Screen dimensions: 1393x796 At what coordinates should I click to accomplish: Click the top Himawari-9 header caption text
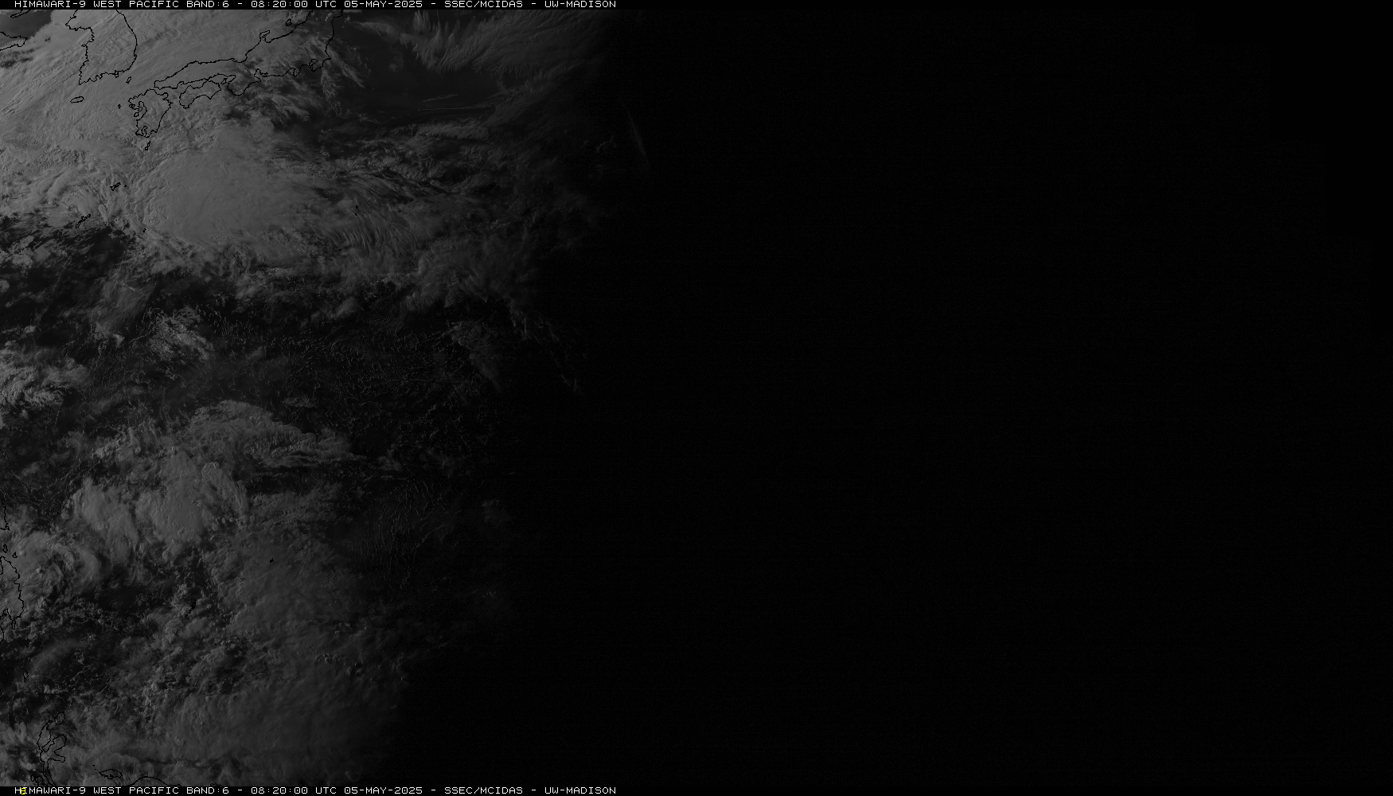[315, 4]
